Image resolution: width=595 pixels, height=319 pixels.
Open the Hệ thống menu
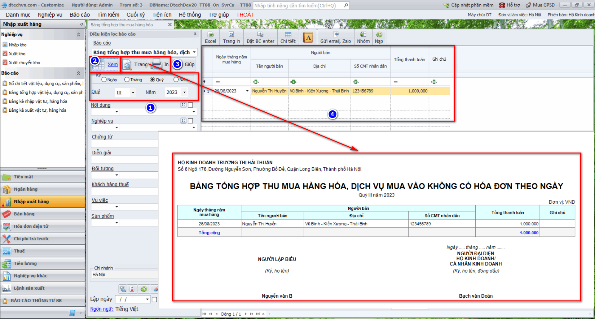tap(190, 15)
